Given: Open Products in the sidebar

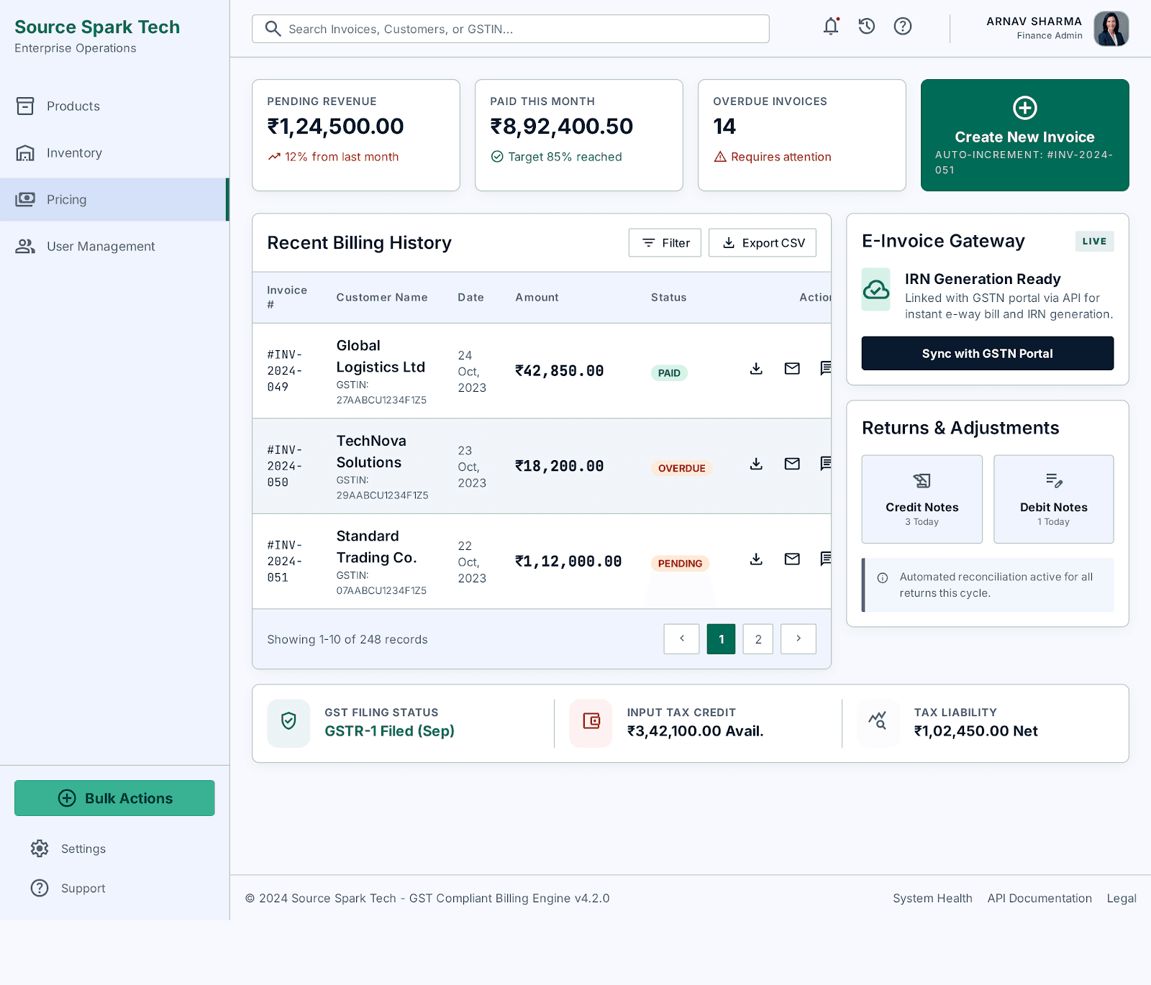Looking at the screenshot, I should pyautogui.click(x=114, y=106).
